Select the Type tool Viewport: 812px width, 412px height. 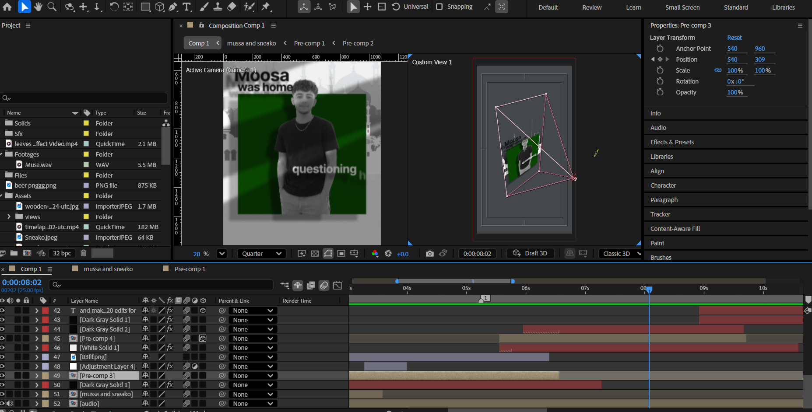(187, 7)
